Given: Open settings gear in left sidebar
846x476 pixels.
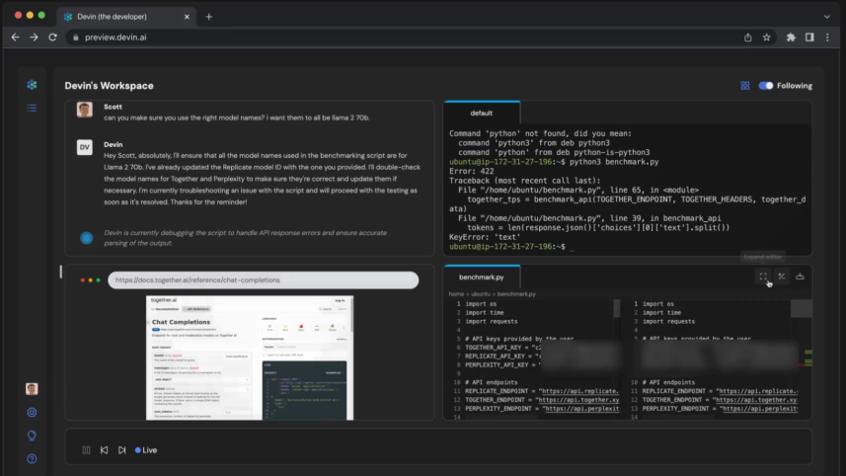Looking at the screenshot, I should 32,413.
